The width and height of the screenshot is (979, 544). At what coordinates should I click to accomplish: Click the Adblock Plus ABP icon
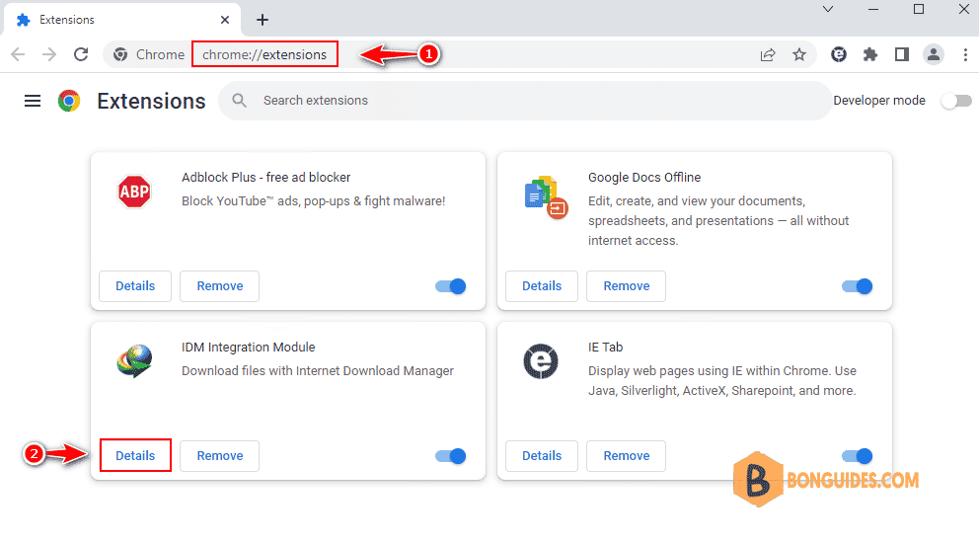134,192
